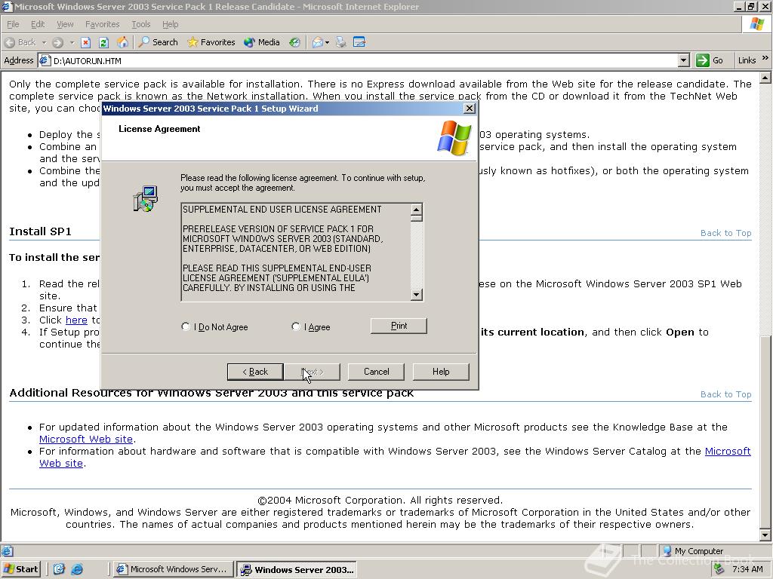Open the Windows Server Catalog Microsoft Web site link
The width and height of the screenshot is (773, 579).
728,451
